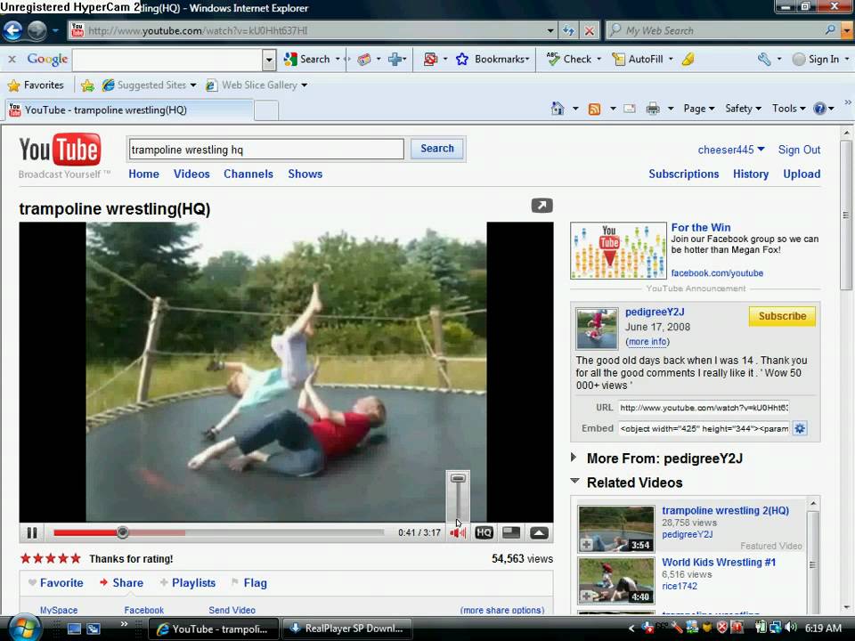Click the YouTube Search button
The height and width of the screenshot is (641, 855).
tap(437, 149)
